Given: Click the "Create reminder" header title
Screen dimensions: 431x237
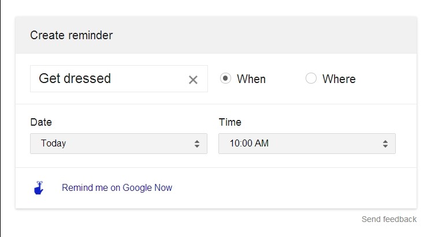Looking at the screenshot, I should click(x=72, y=35).
